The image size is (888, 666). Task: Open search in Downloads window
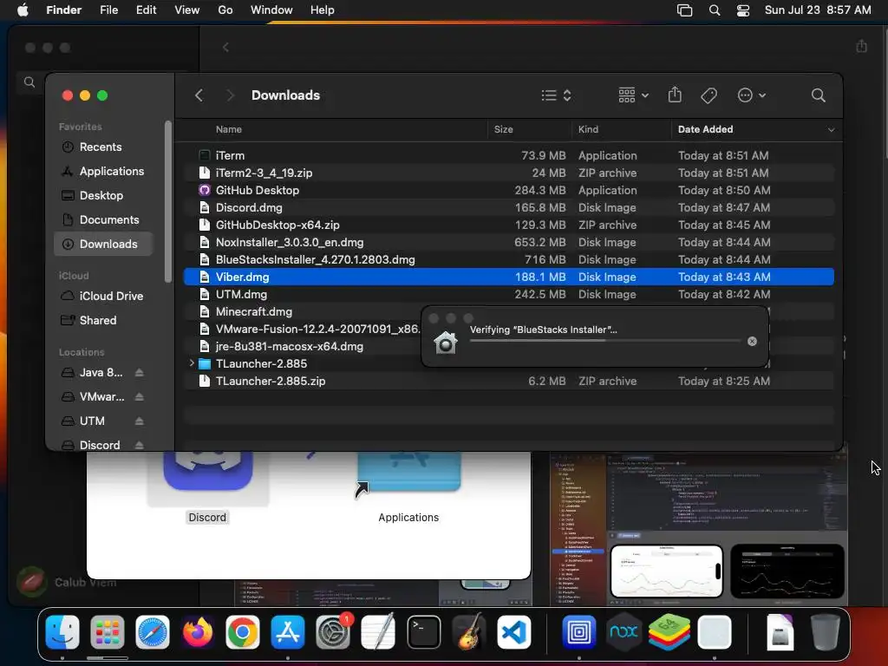(818, 95)
